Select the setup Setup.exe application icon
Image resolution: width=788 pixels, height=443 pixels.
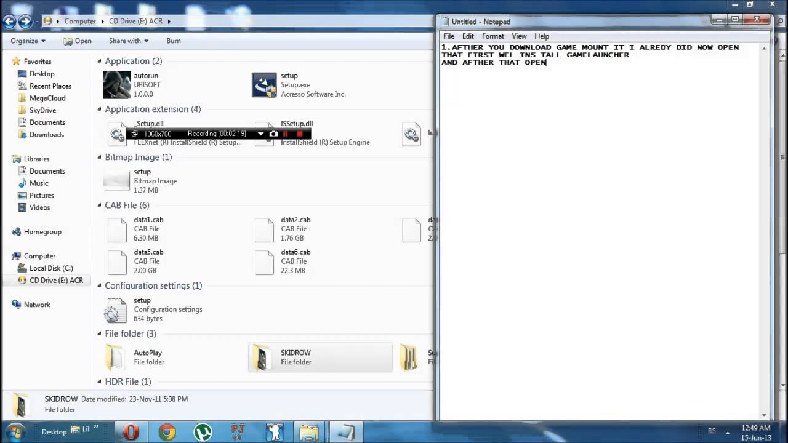(x=264, y=85)
